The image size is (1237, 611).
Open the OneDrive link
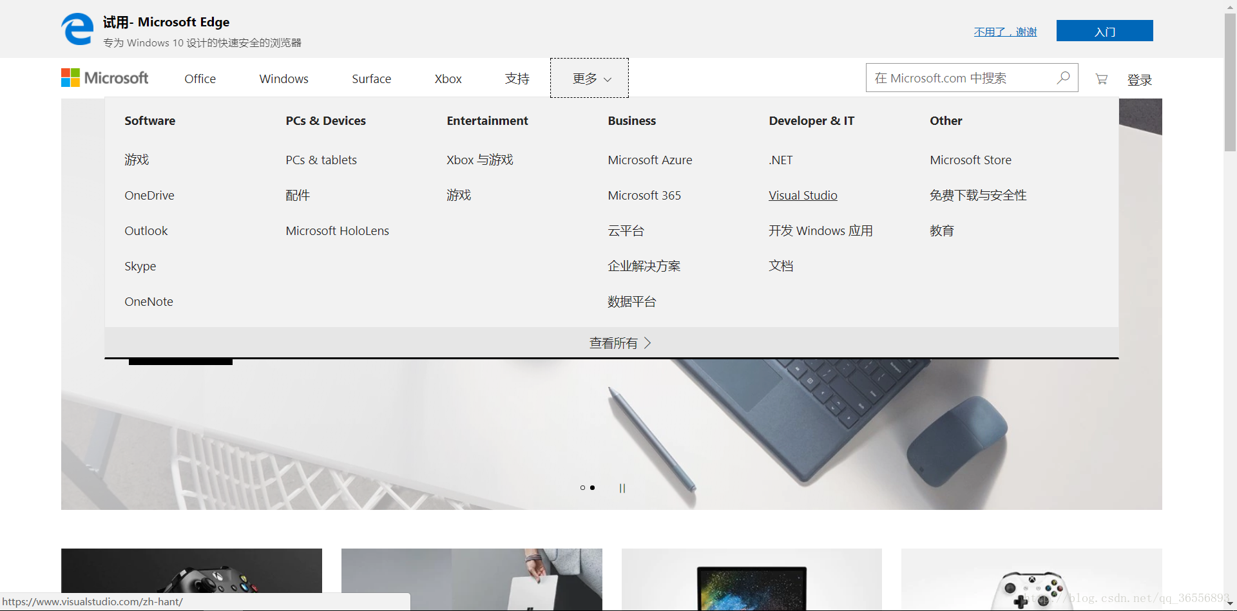149,195
